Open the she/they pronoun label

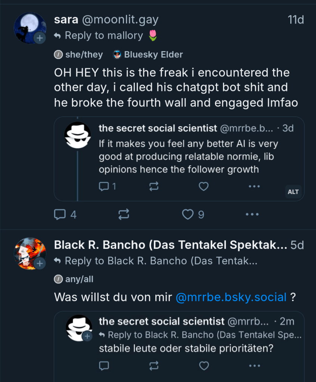tap(79, 54)
